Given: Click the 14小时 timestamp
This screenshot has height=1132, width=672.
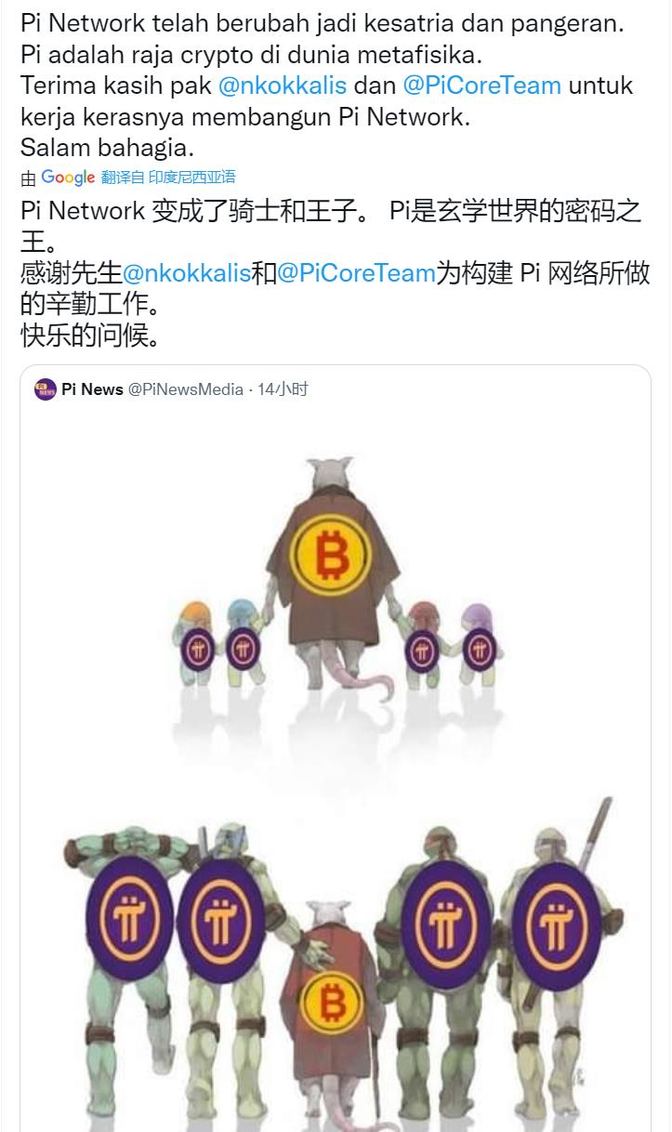Looking at the screenshot, I should (283, 389).
